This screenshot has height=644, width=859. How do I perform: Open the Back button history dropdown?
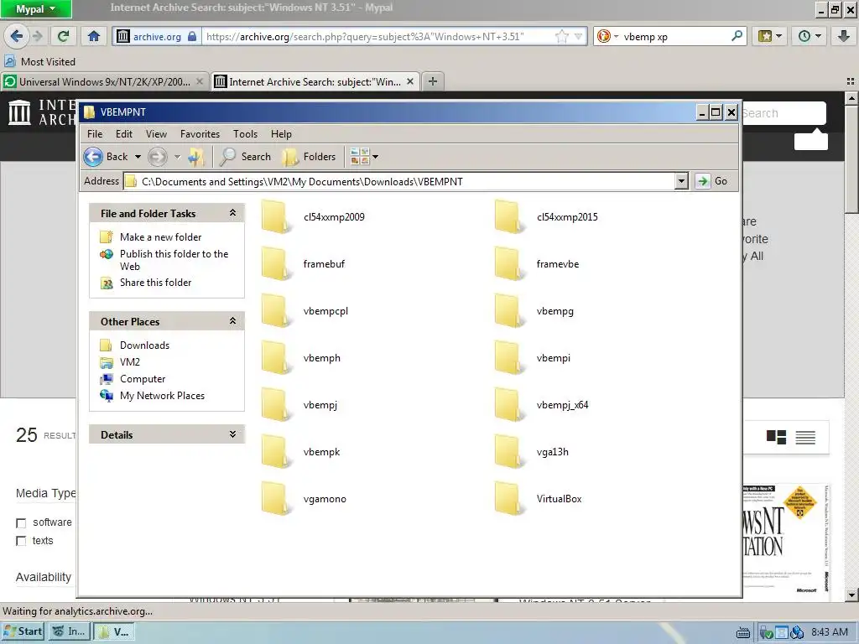click(138, 157)
